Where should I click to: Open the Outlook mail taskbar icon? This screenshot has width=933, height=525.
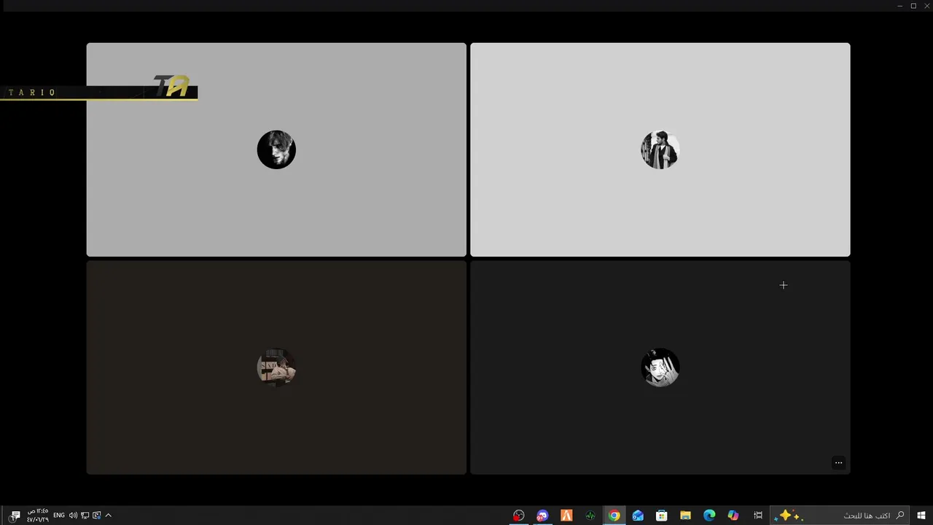click(x=638, y=516)
